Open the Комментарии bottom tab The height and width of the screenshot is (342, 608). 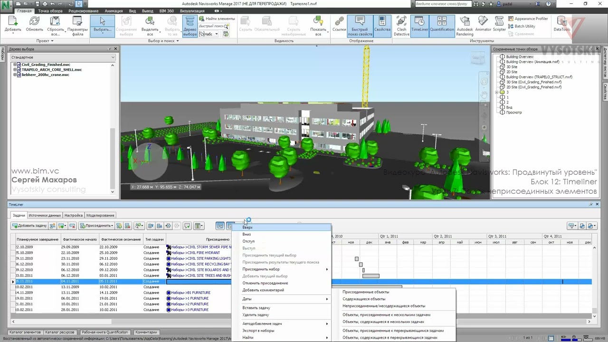[146, 332]
